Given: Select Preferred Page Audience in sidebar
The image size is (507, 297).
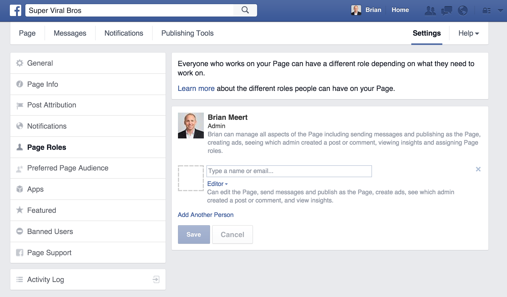Looking at the screenshot, I should point(88,168).
